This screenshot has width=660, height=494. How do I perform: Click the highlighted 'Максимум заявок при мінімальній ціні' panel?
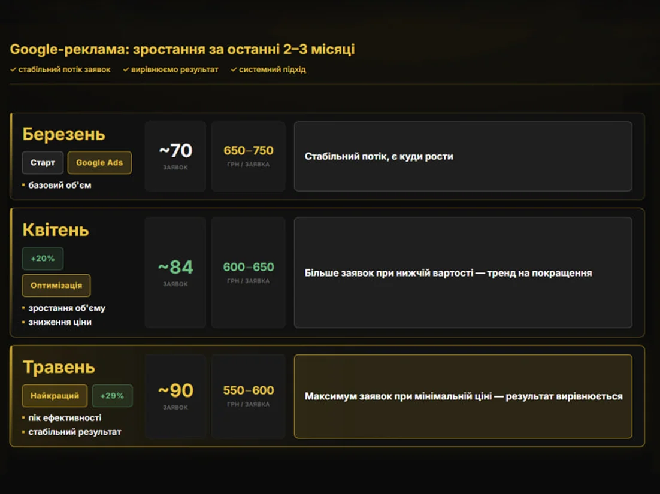pyautogui.click(x=463, y=396)
